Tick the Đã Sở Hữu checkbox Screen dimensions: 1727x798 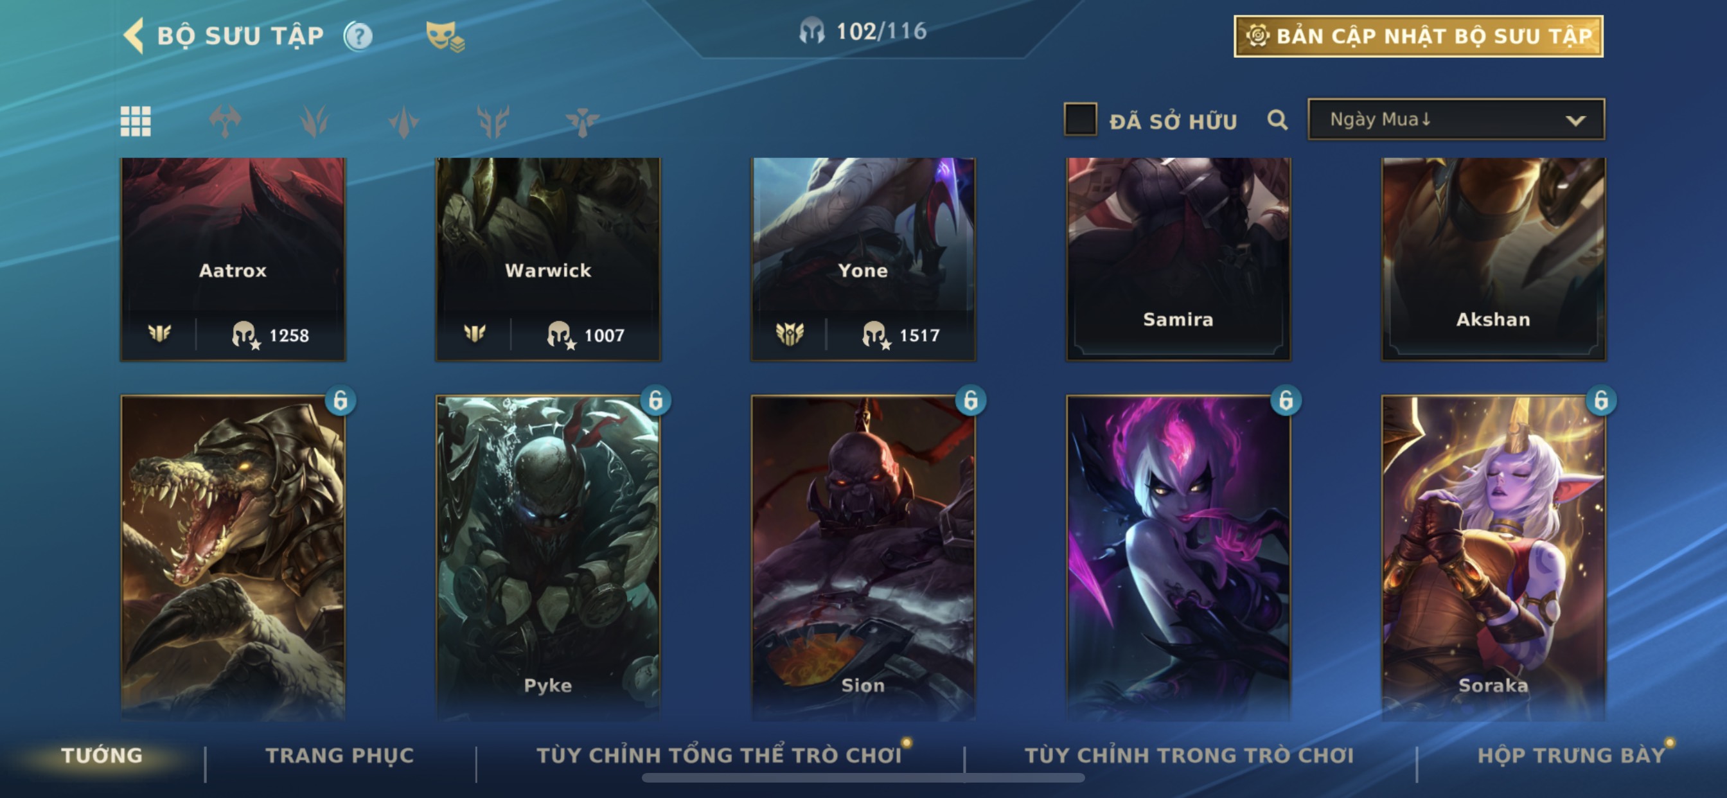coord(1080,120)
